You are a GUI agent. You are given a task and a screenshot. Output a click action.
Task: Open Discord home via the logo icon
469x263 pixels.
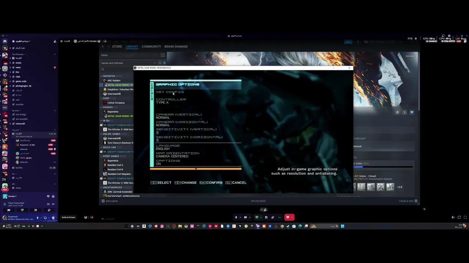(5, 41)
